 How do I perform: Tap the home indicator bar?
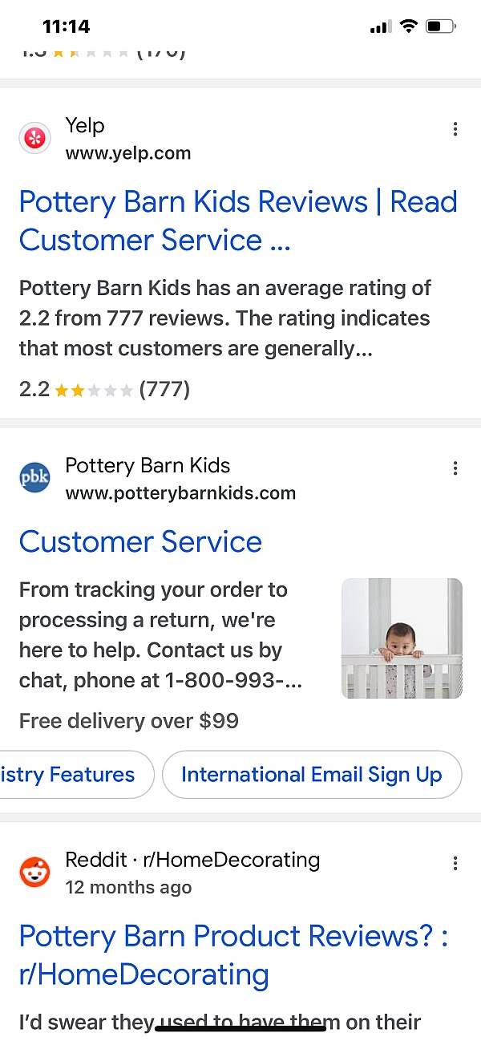click(x=240, y=1027)
